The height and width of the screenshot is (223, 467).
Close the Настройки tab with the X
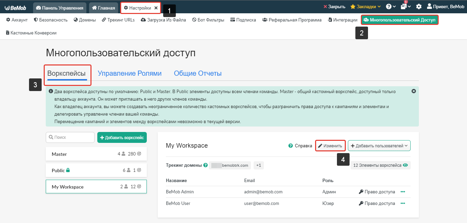156,8
